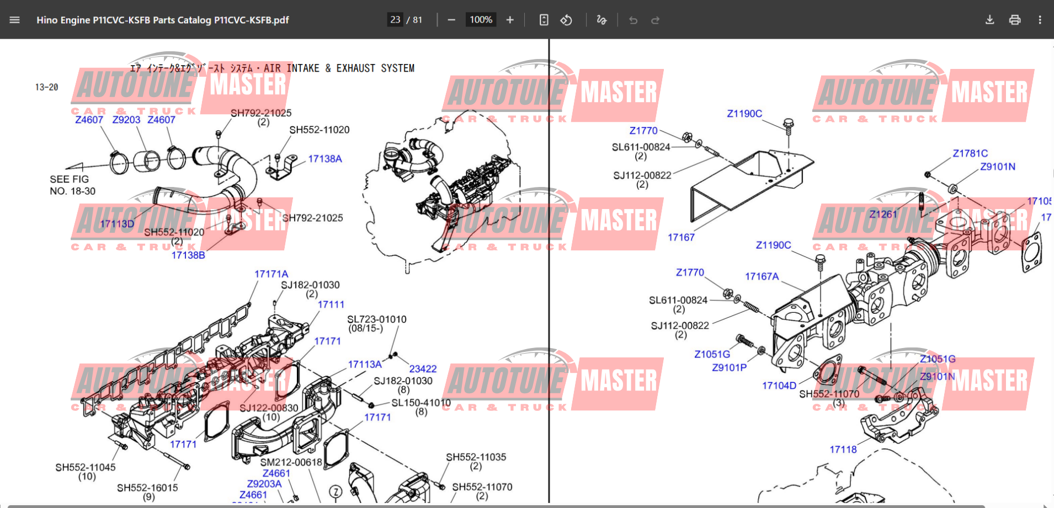The height and width of the screenshot is (508, 1054).
Task: Click the blue 23422 part link
Action: click(x=423, y=368)
